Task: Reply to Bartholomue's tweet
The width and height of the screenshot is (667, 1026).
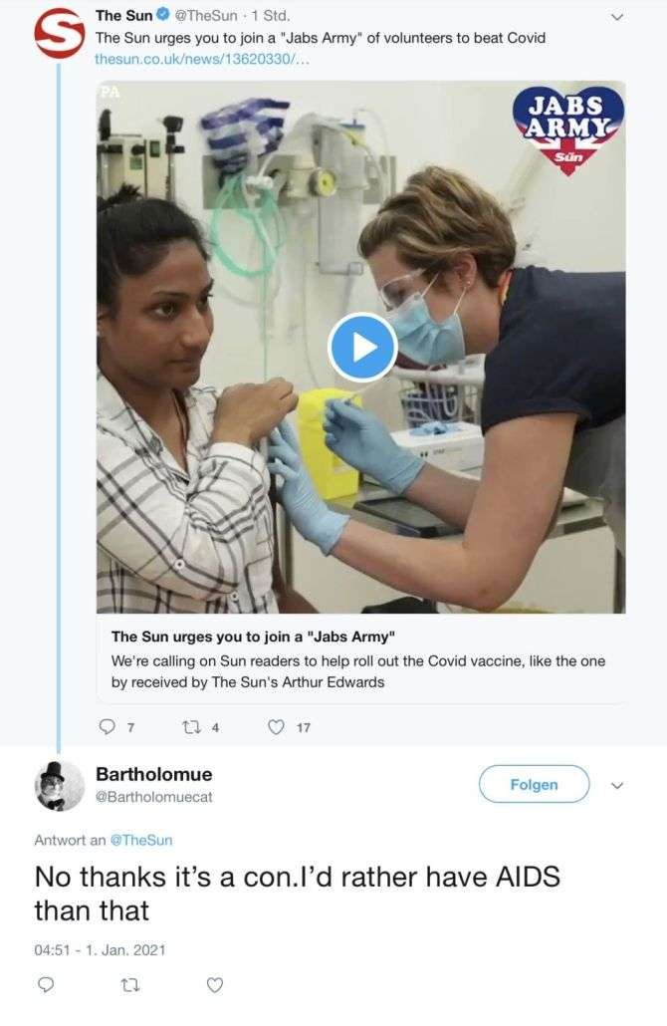Action: click(x=45, y=984)
